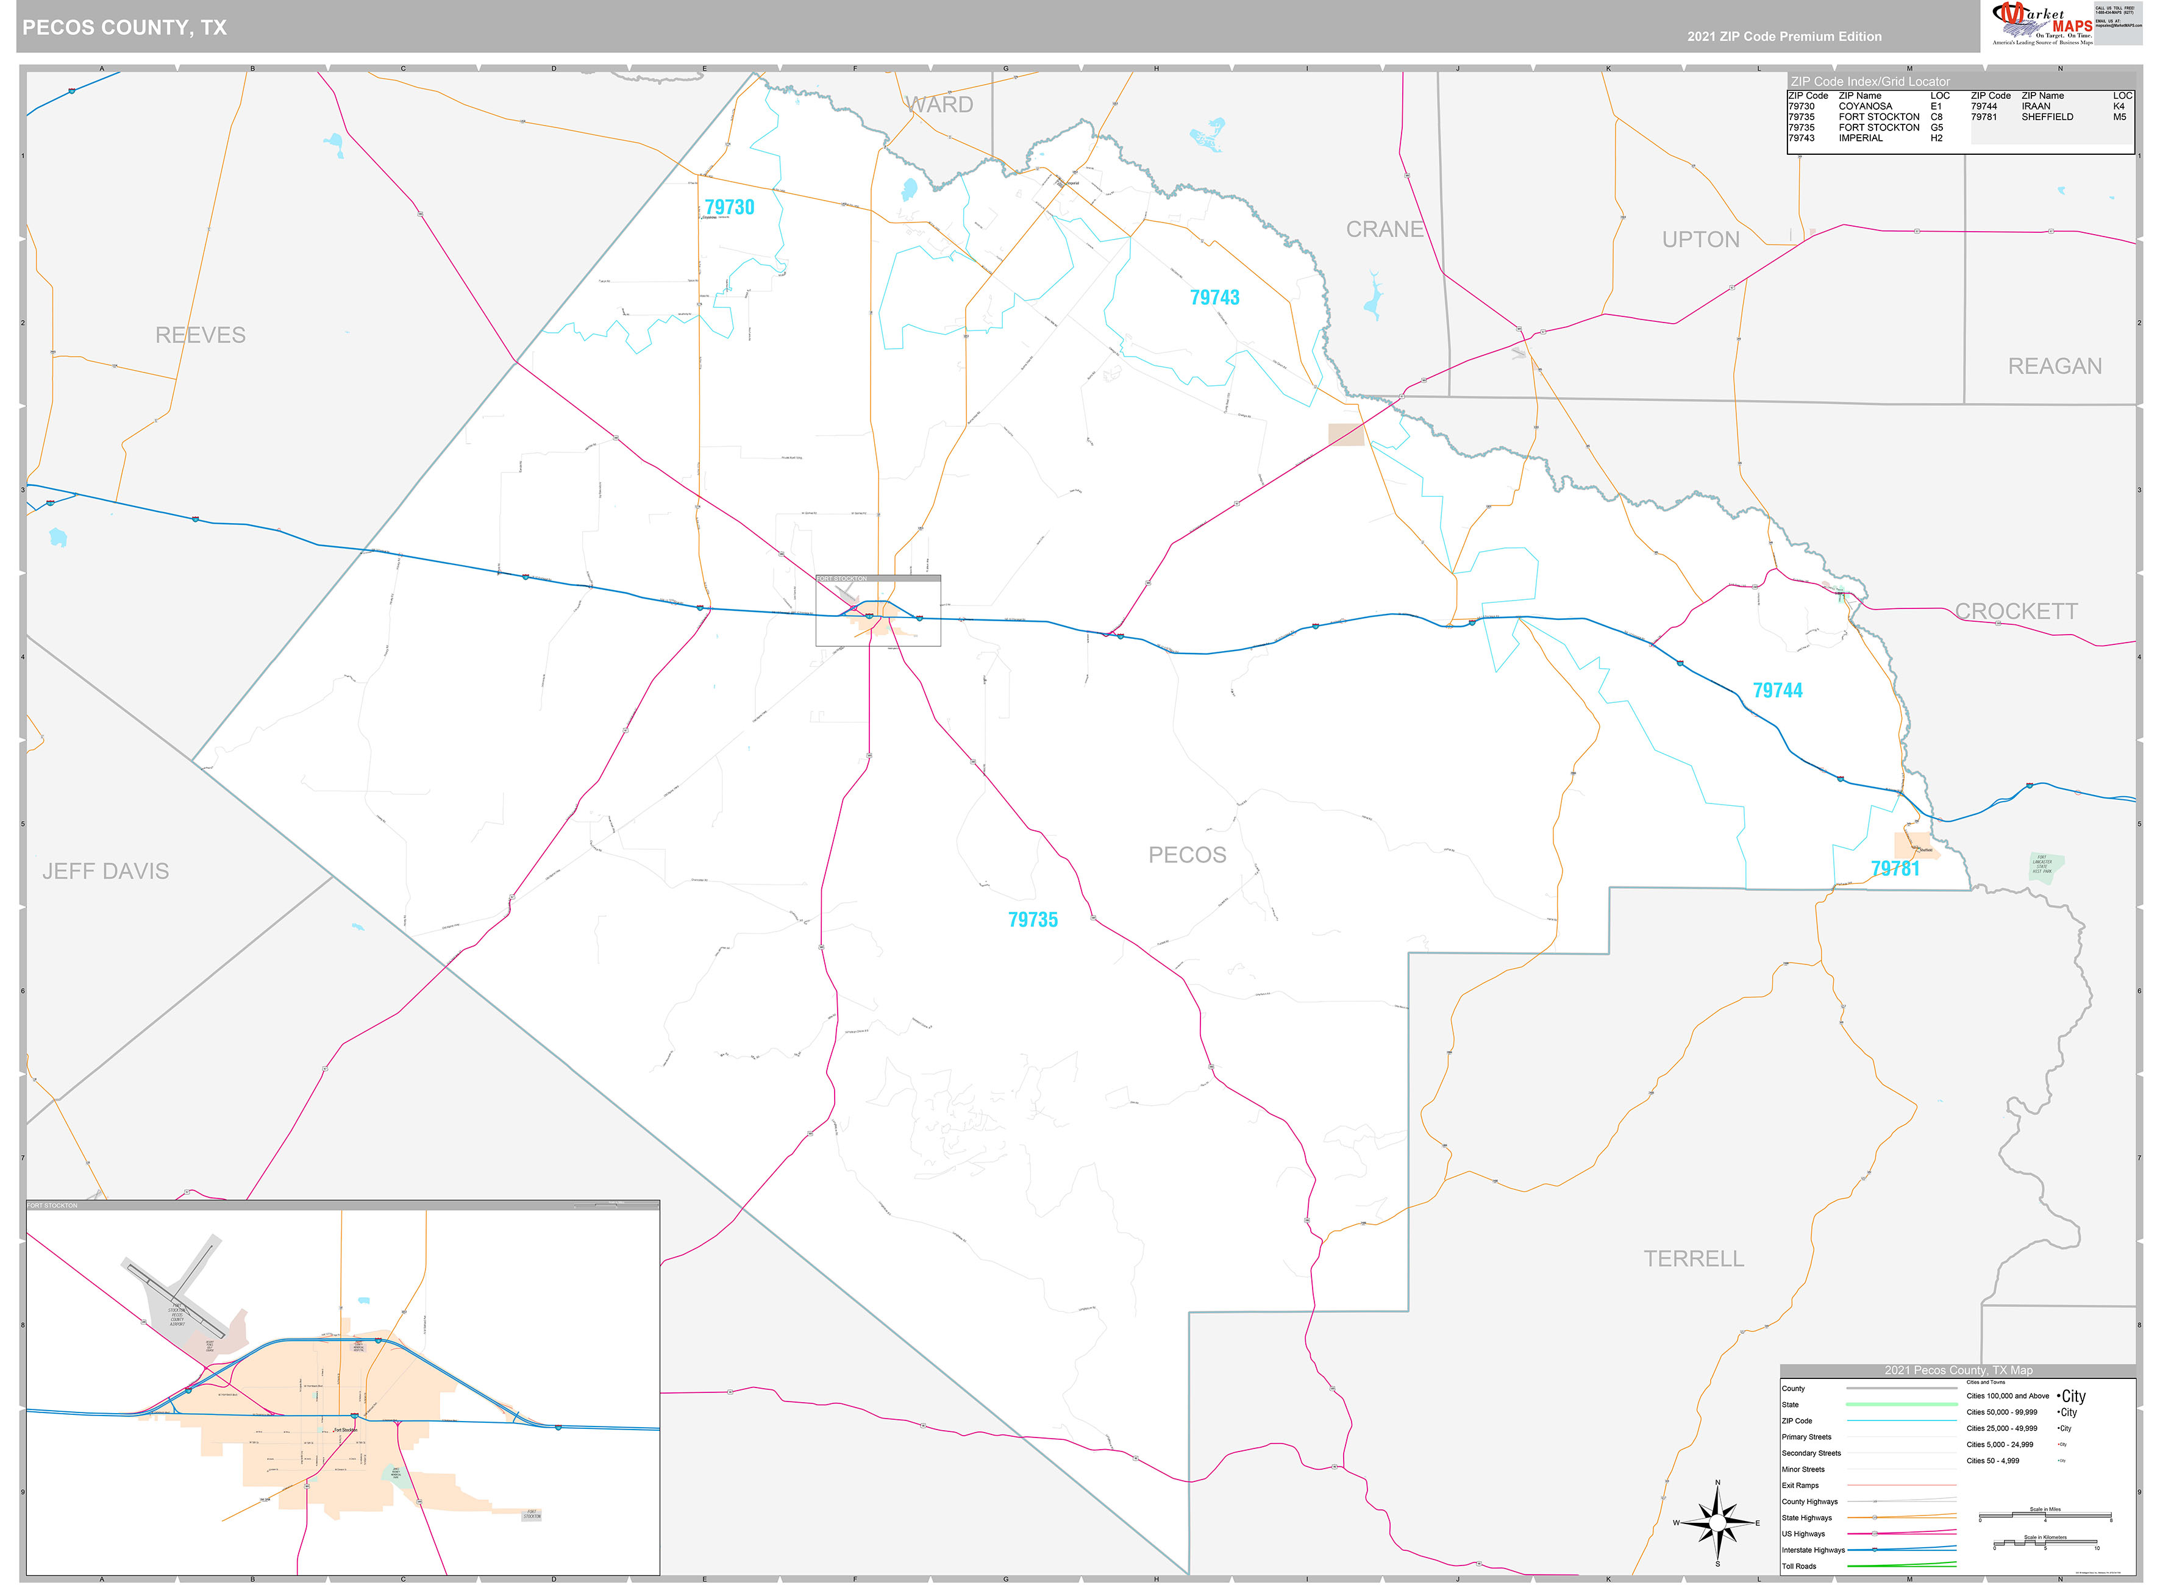This screenshot has width=2160, height=1585.
Task: Click Cities 5,000 - 24,999 legend entry
Action: click(2000, 1445)
